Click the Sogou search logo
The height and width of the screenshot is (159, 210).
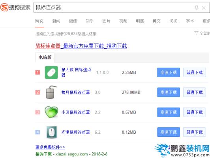15,8
